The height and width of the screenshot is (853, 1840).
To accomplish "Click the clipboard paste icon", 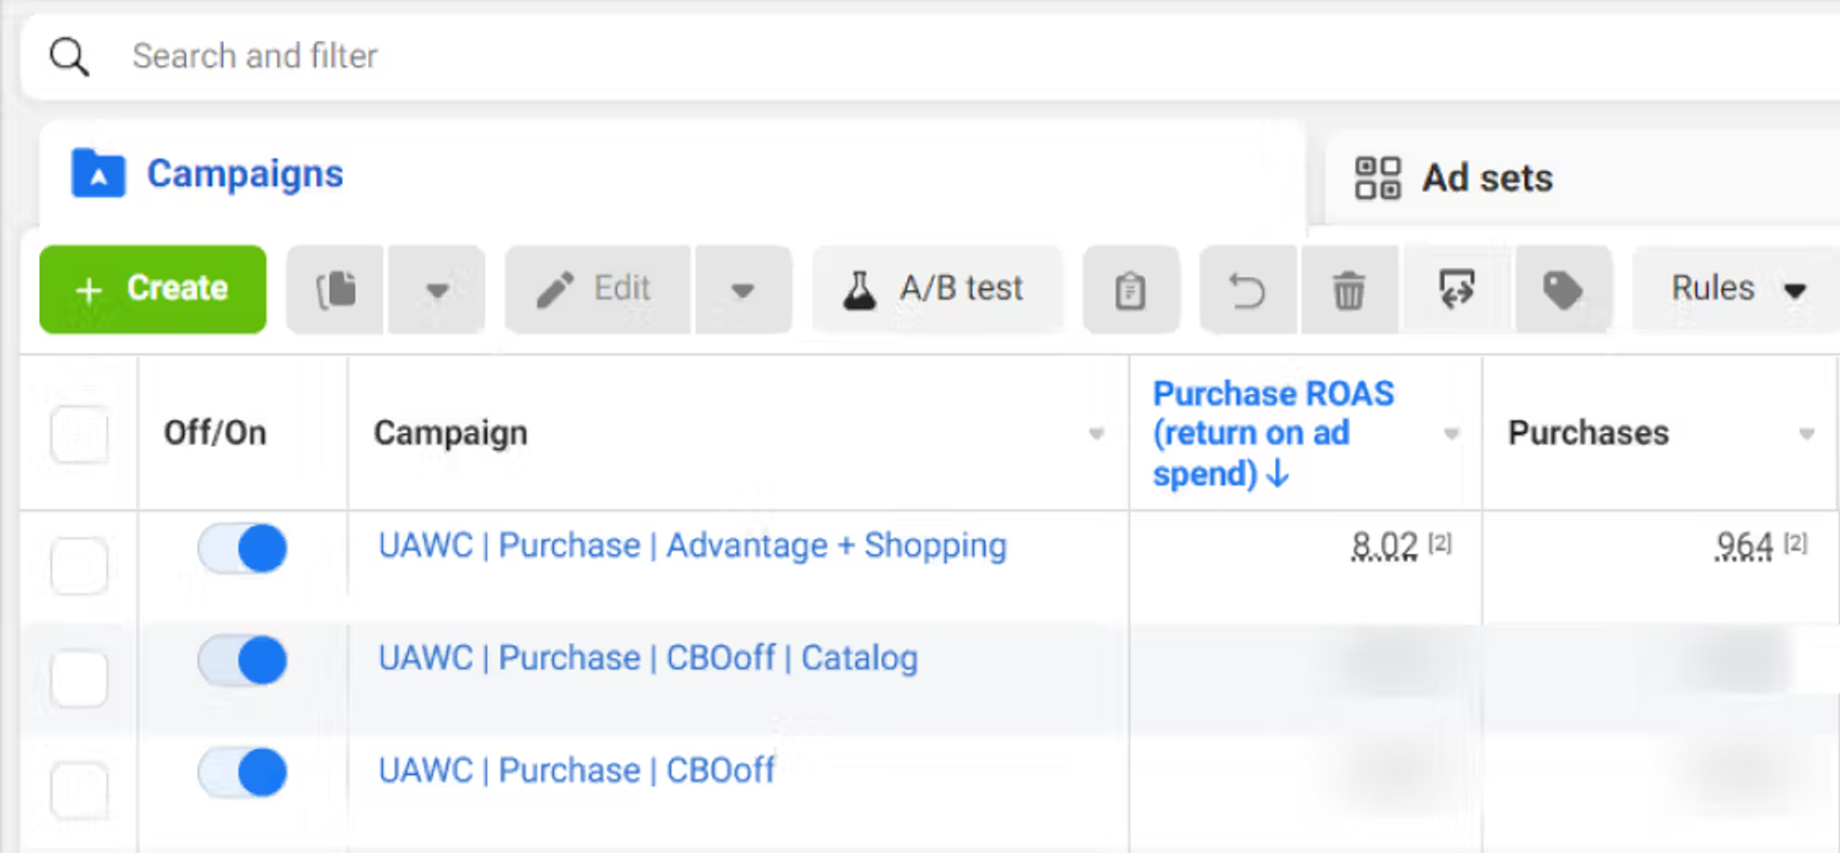I will pyautogui.click(x=1131, y=290).
